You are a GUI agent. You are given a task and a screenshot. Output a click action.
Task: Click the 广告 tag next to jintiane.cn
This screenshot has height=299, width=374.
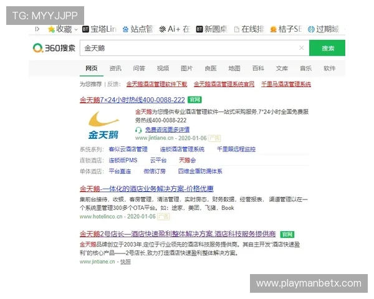click(x=214, y=138)
